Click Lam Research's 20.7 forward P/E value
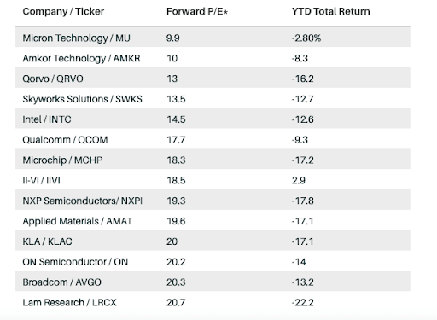The width and height of the screenshot is (437, 320). click(x=176, y=302)
